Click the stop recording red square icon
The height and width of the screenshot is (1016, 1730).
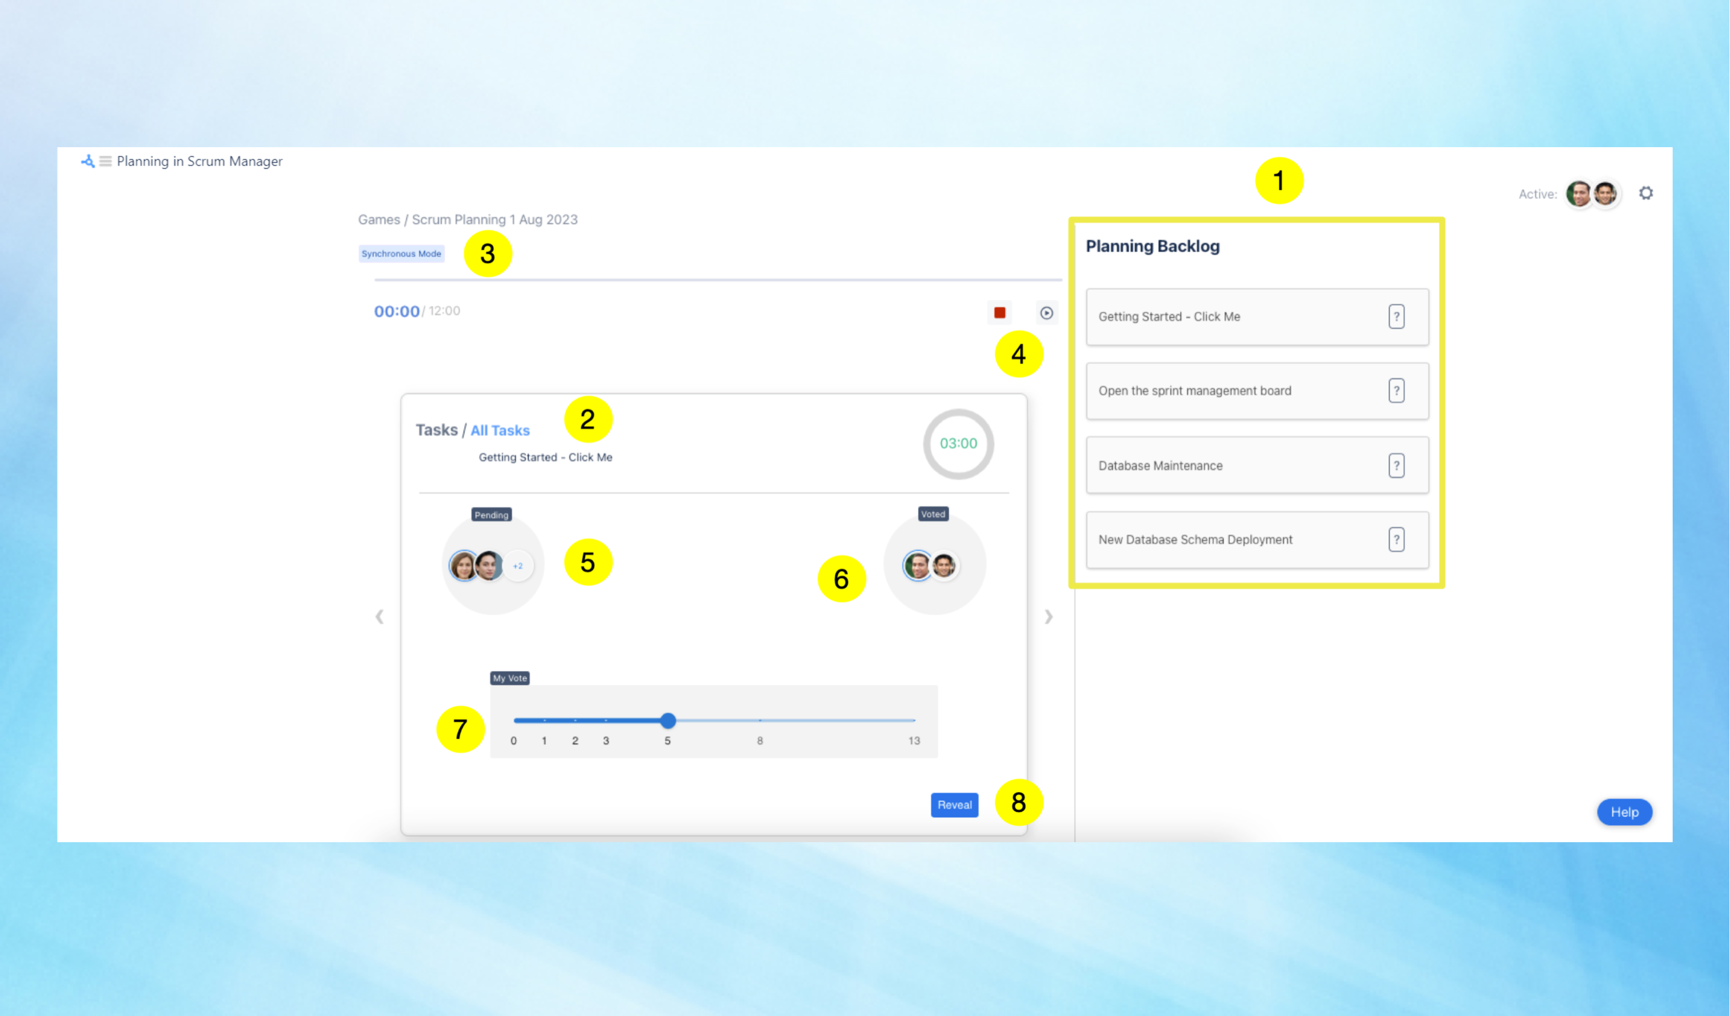(x=999, y=312)
